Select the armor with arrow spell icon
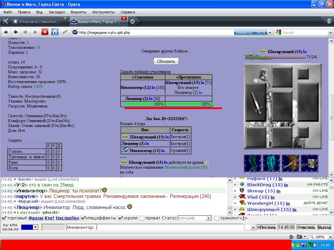 point(290,163)
